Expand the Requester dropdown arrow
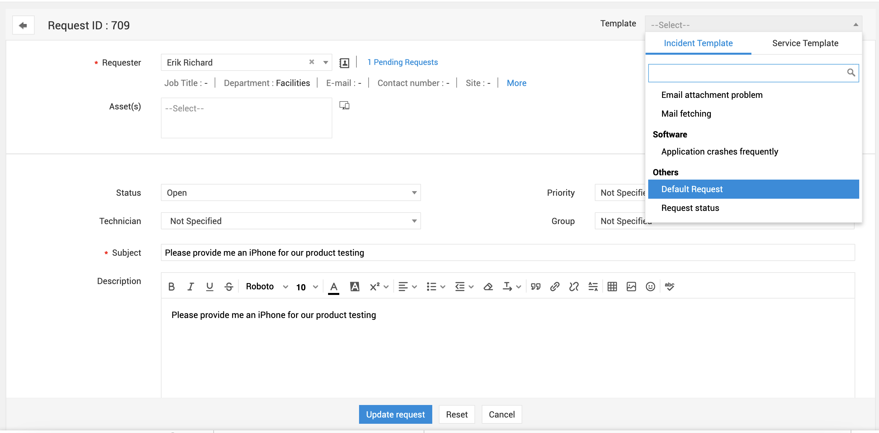Screen dimensions: 879x433 [x=325, y=62]
